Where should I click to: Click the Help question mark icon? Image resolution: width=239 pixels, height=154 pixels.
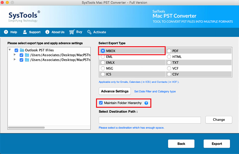coord(6,32)
